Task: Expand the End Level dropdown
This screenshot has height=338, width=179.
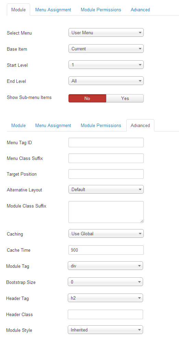Action: click(x=106, y=81)
